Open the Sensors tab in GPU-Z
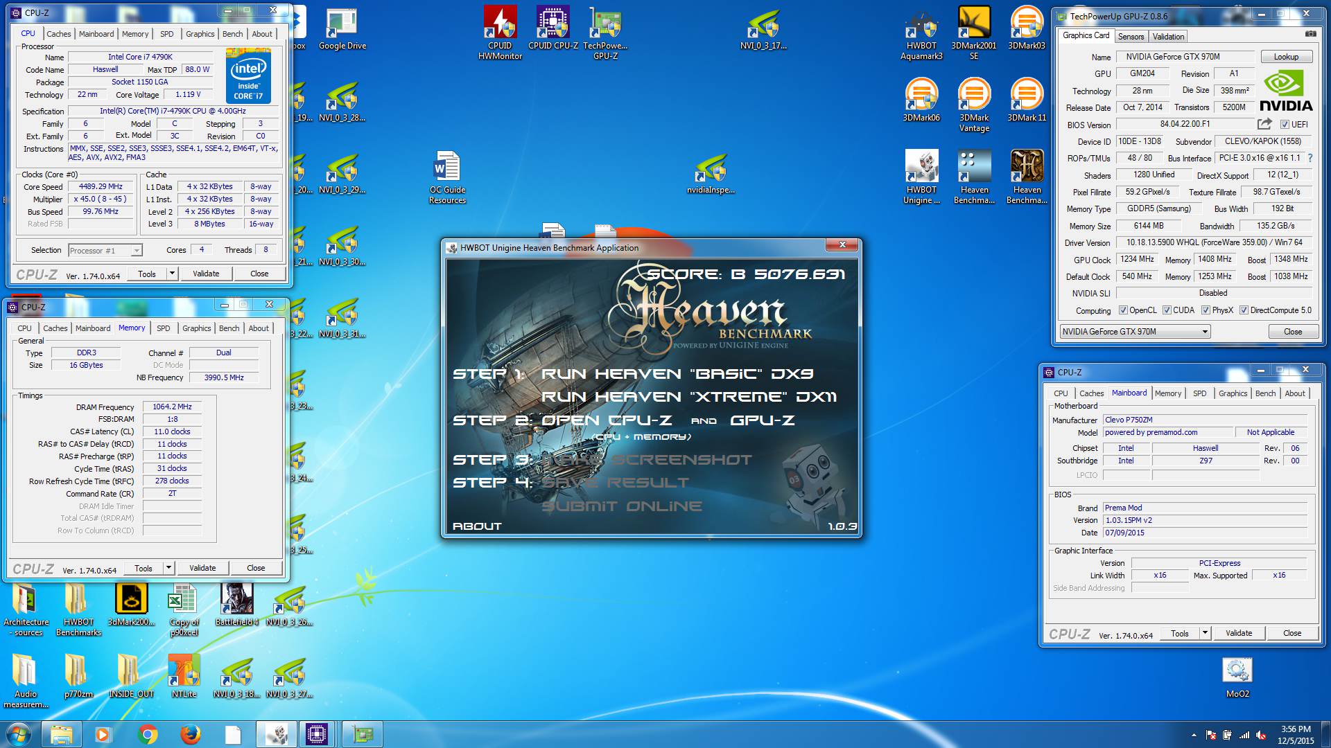 tap(1131, 37)
